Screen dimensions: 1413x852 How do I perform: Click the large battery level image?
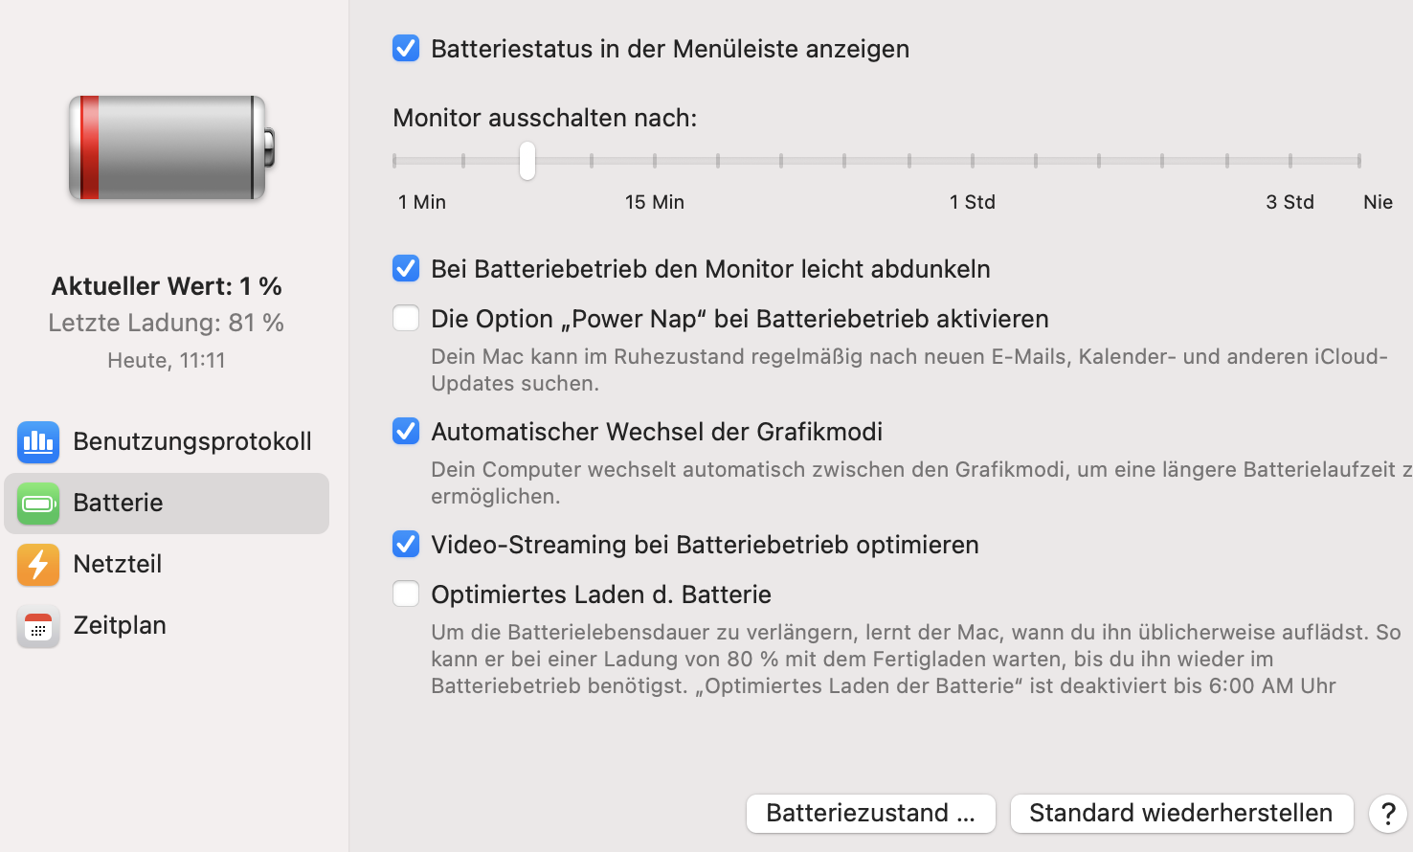pyautogui.click(x=171, y=148)
